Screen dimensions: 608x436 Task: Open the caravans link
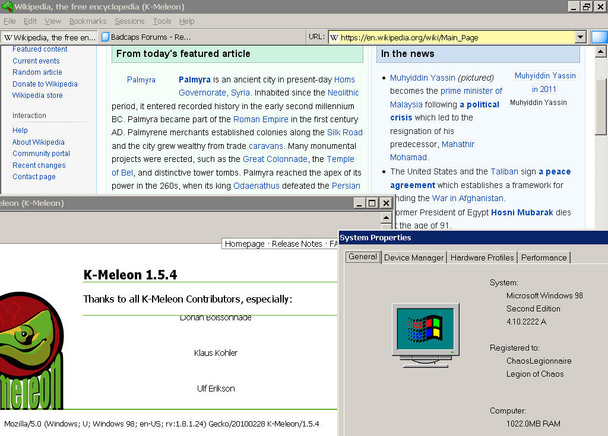point(265,146)
